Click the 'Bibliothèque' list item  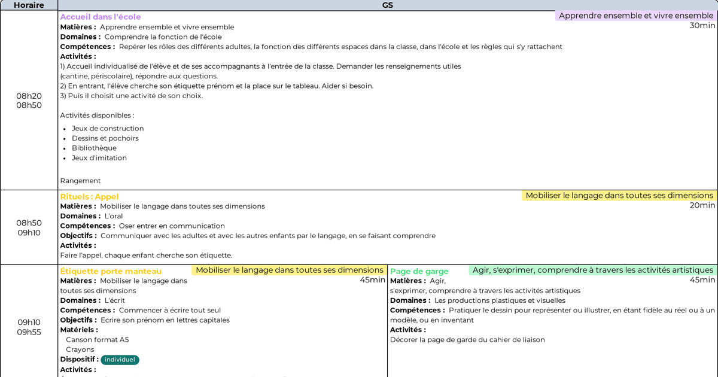tap(94, 148)
